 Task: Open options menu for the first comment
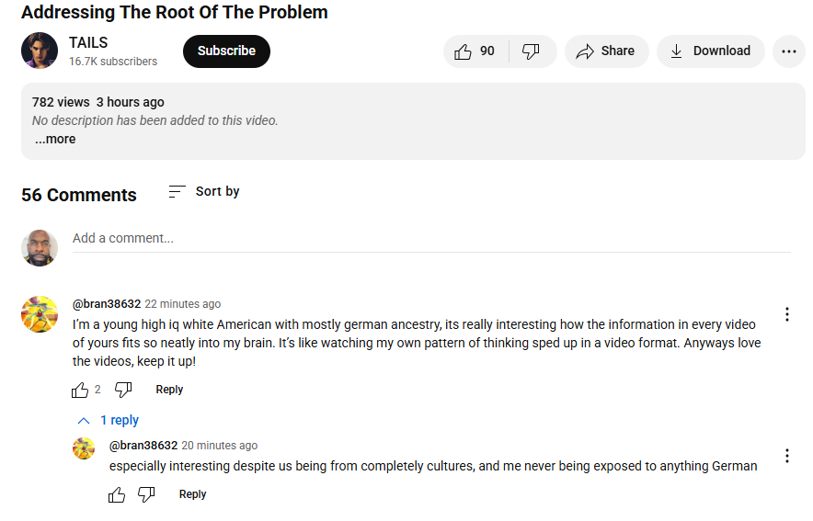(787, 314)
